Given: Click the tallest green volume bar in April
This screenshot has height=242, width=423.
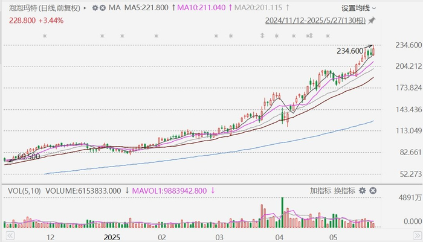Looking at the screenshot, I should coord(282,212).
